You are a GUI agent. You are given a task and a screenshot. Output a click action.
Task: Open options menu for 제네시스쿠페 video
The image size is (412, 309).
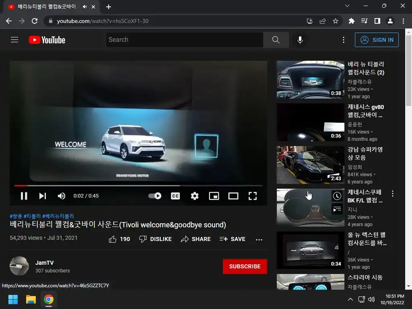[393, 194]
